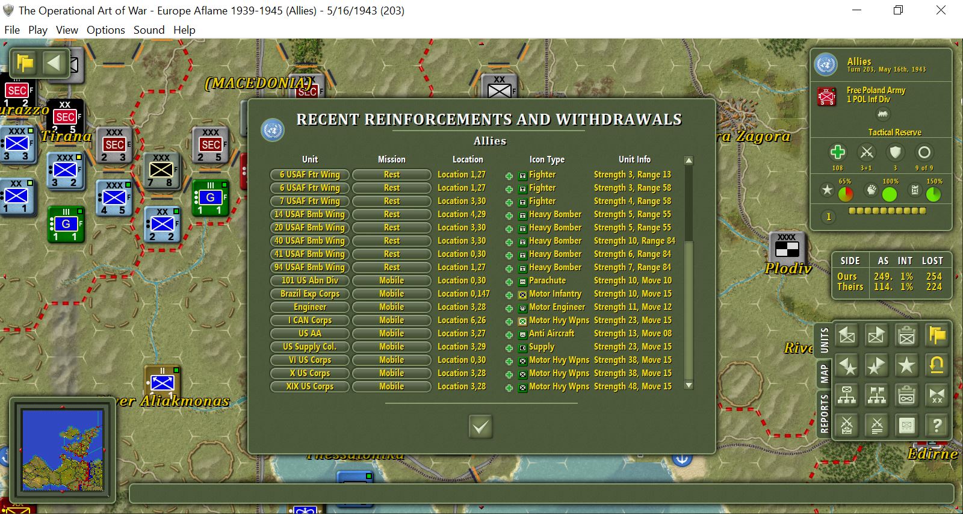Select next unit envelope-arrow button

(876, 335)
